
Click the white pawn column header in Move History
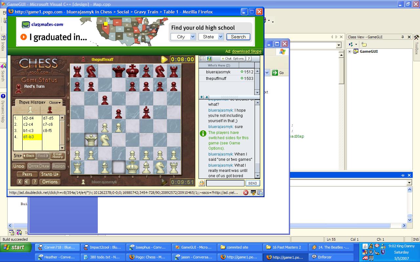(x=30, y=110)
